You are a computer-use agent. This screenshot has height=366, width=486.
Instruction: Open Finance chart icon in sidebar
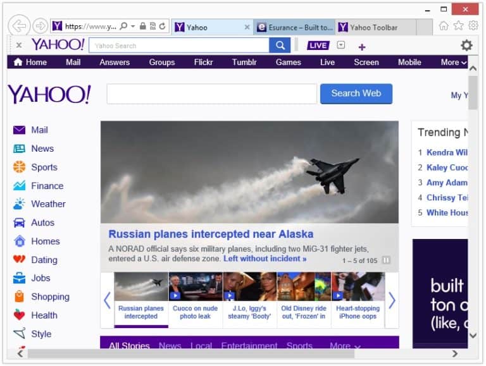[19, 185]
